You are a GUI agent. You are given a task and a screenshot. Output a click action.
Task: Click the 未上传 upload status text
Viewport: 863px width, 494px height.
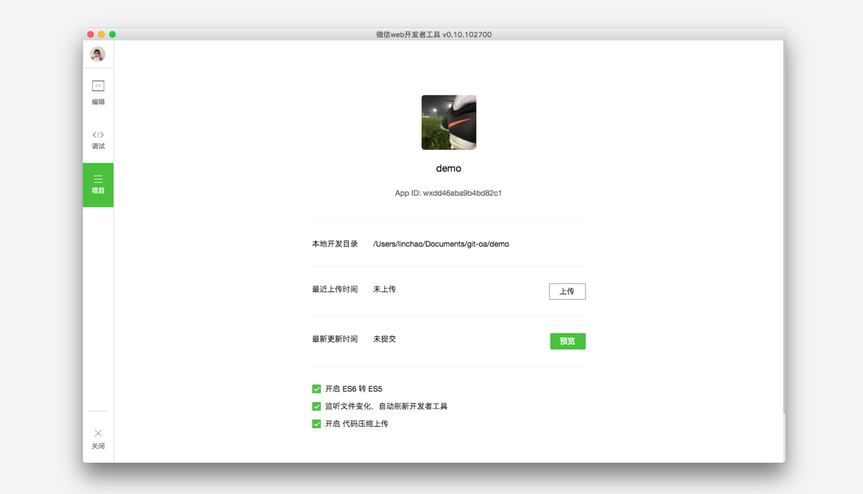[384, 289]
